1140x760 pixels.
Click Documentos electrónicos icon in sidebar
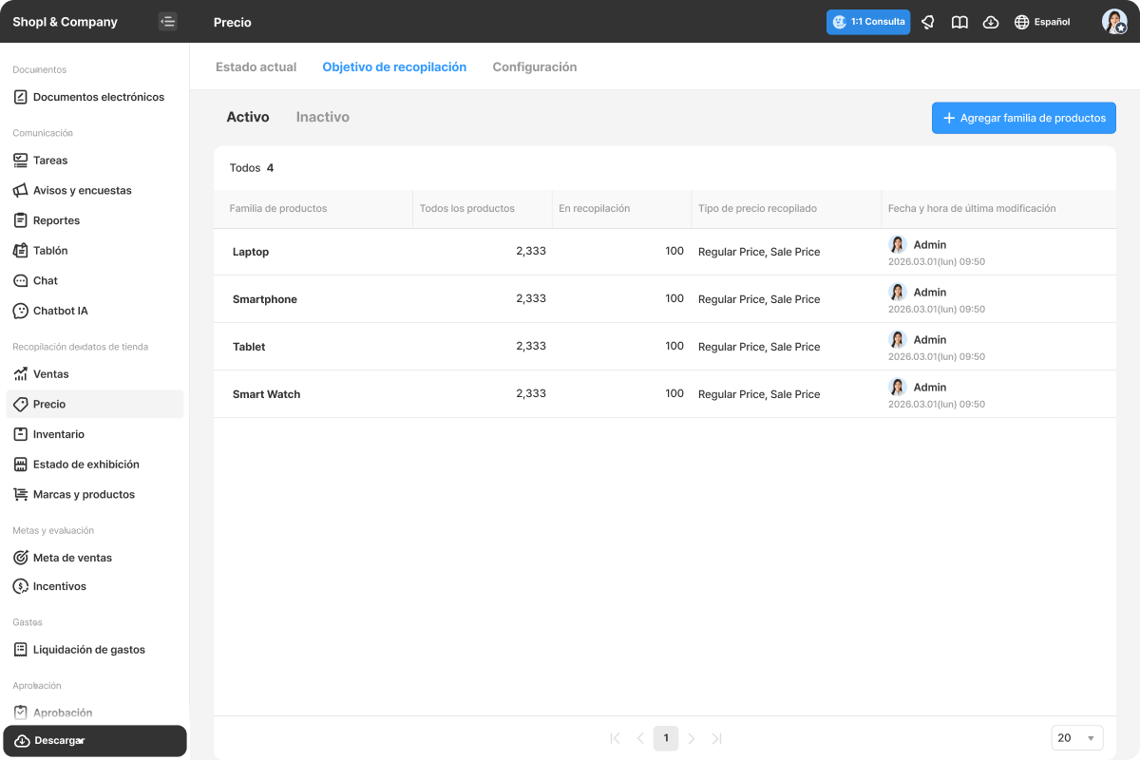[x=20, y=97]
